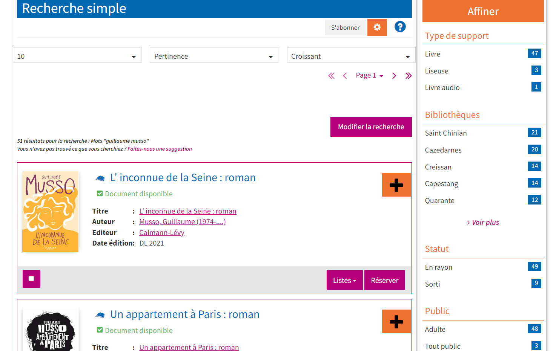This screenshot has width=559, height=351.
Task: Click the blue help question mark icon
Action: 400,27
